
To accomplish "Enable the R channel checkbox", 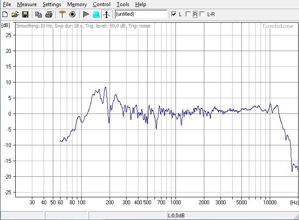I will click(188, 14).
